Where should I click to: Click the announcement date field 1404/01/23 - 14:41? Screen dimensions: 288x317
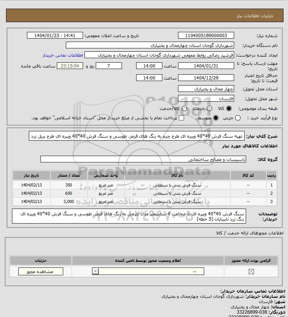pos(55,35)
